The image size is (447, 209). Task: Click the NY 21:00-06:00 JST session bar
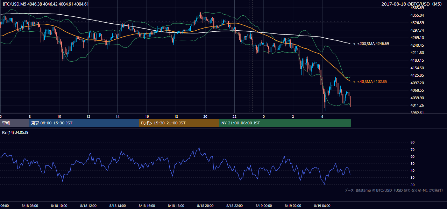click(x=285, y=123)
